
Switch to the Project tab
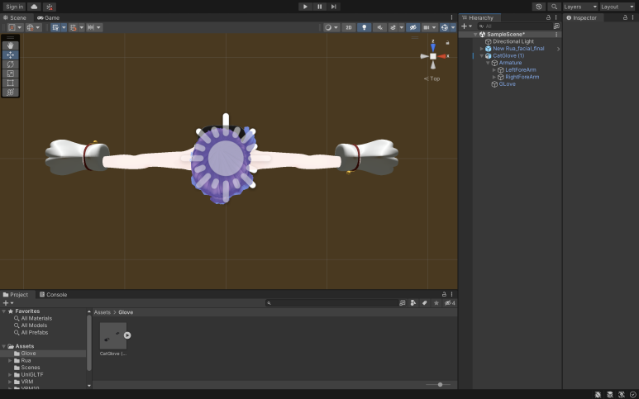(16, 294)
